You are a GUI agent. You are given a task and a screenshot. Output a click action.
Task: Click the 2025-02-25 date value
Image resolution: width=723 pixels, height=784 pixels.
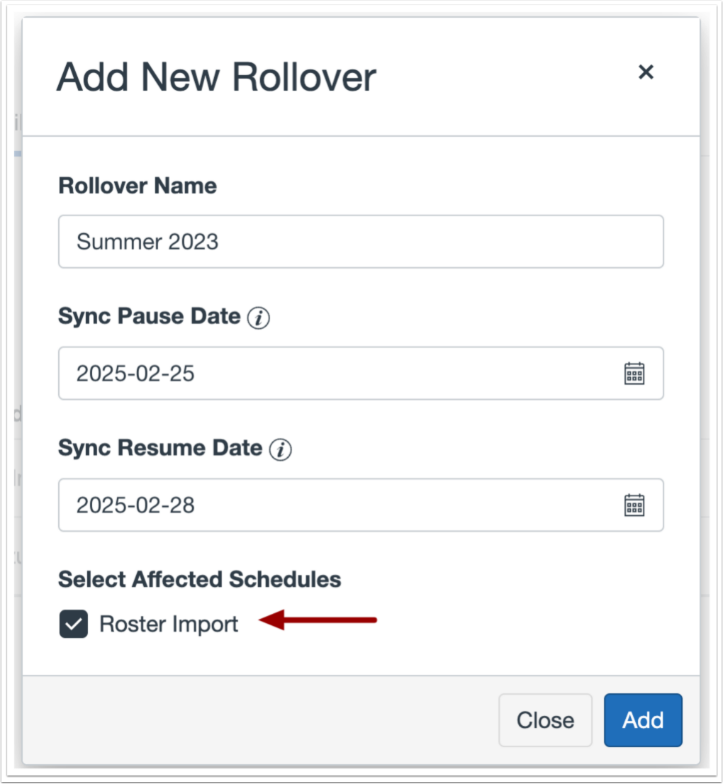135,374
